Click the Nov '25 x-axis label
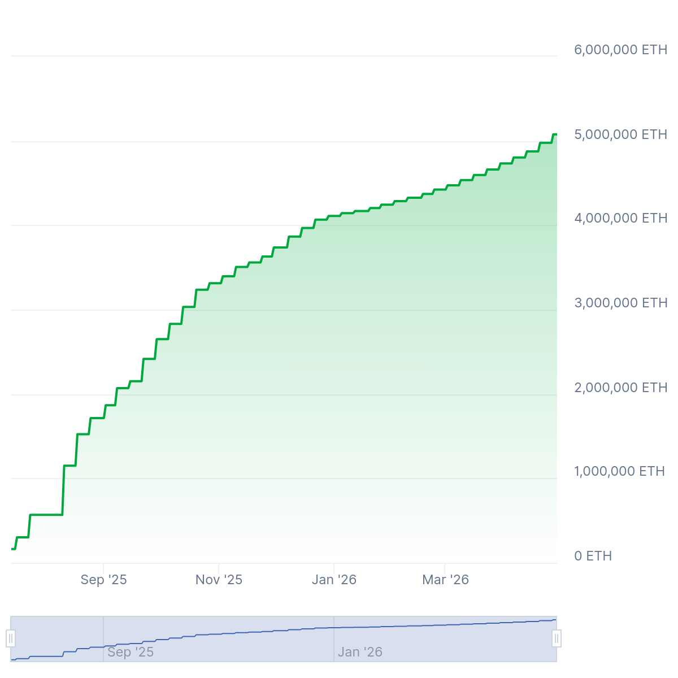 (219, 580)
